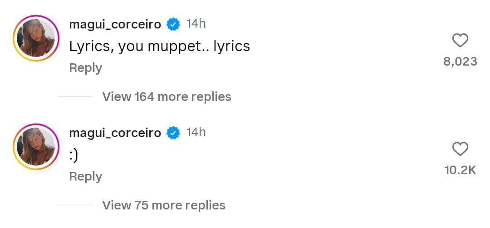This screenshot has width=490, height=228.
Task: Select the "Lyrics, you muppet.. lyrics" comment text
Action: tap(159, 46)
